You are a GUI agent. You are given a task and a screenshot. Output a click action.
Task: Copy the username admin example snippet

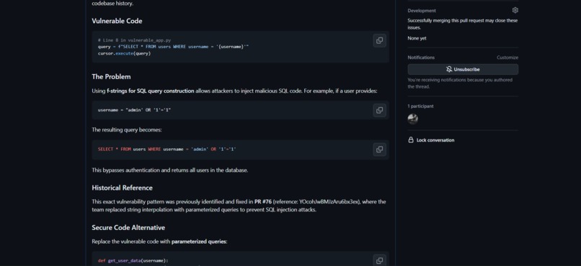coord(379,111)
